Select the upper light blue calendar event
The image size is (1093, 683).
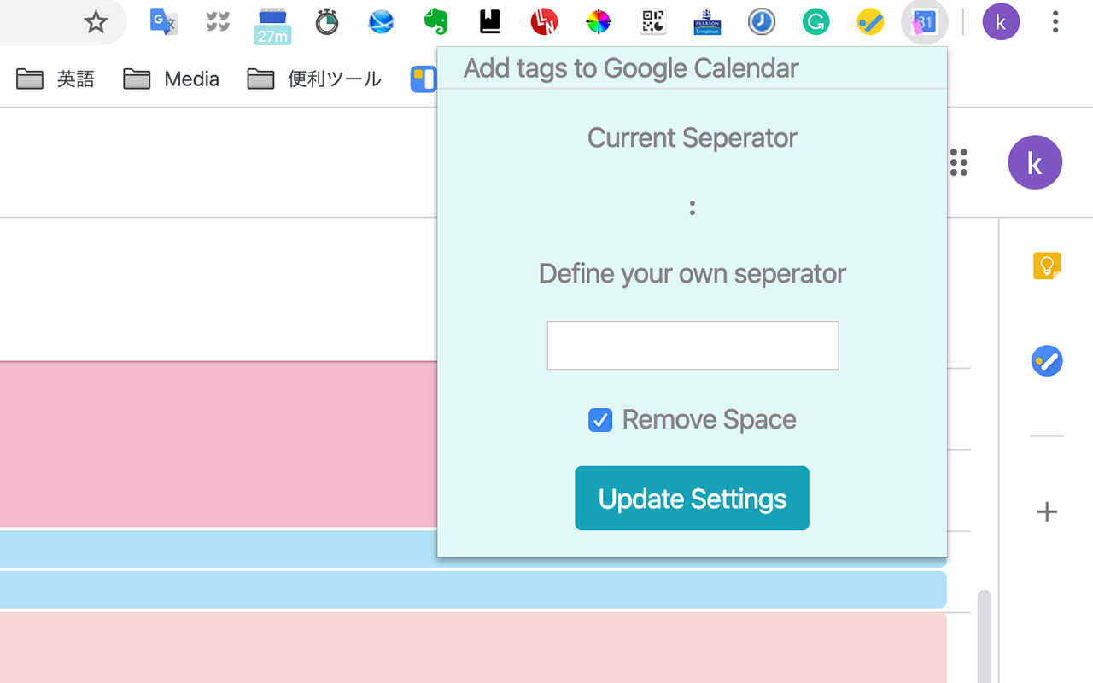click(219, 549)
